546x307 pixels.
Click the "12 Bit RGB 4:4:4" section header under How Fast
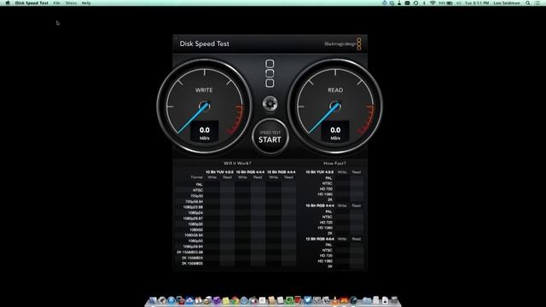point(320,239)
